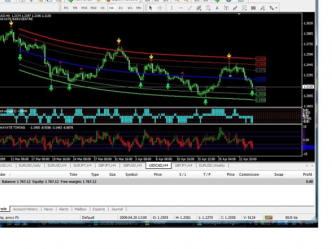Screen dimensions: 332x249
Task: Choose the Horizontal Line drawing tool
Action: click(x=181, y=8)
